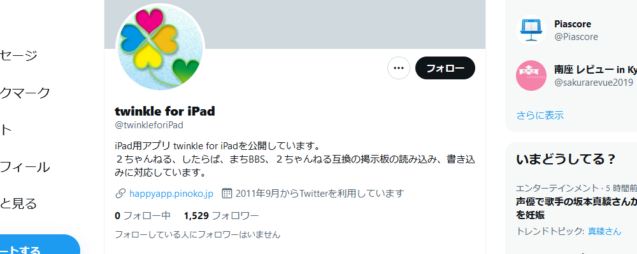Screen dimensions: 637x254
Task: Open Piascore music stand avatar icon
Action: 531,30
